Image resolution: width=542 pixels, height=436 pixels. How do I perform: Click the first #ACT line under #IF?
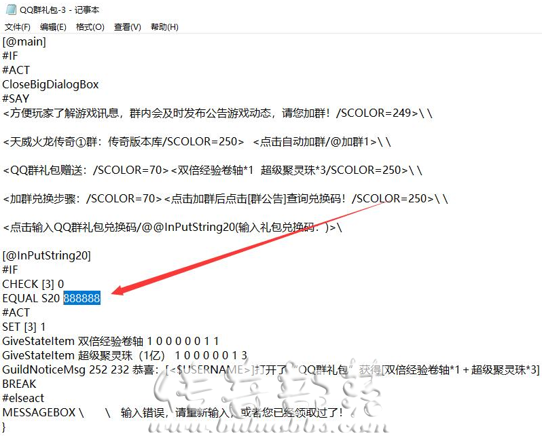click(16, 70)
